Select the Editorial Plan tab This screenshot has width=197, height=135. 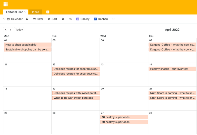tap(15, 12)
